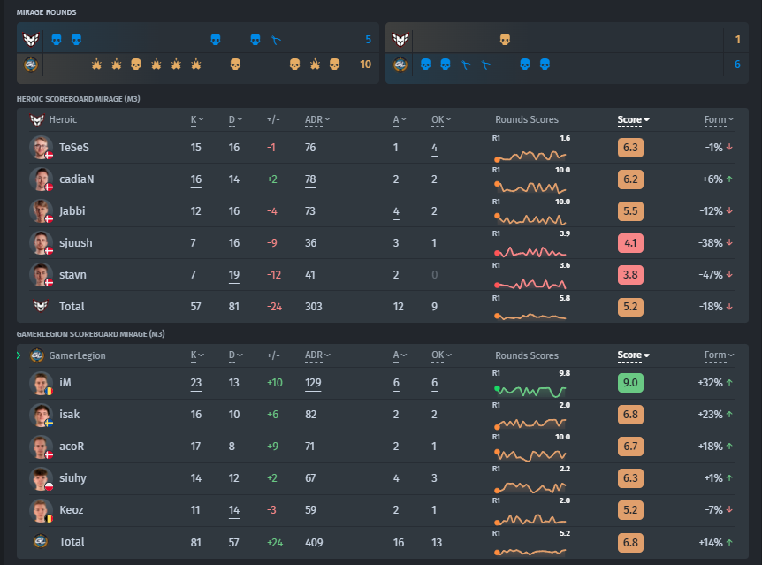Open sjuush player avatar
Screen dimensions: 762x565
click(41, 242)
